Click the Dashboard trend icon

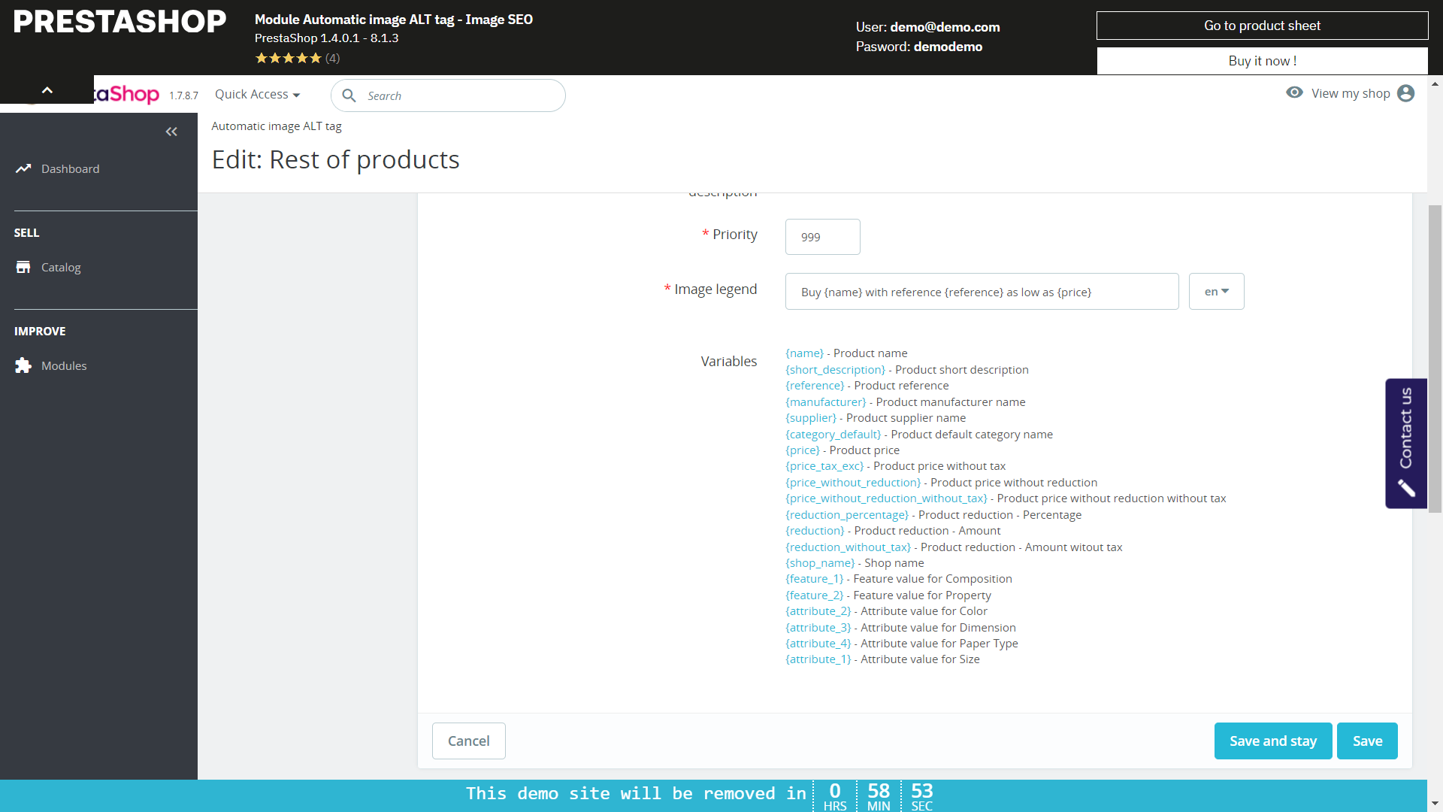pos(23,168)
